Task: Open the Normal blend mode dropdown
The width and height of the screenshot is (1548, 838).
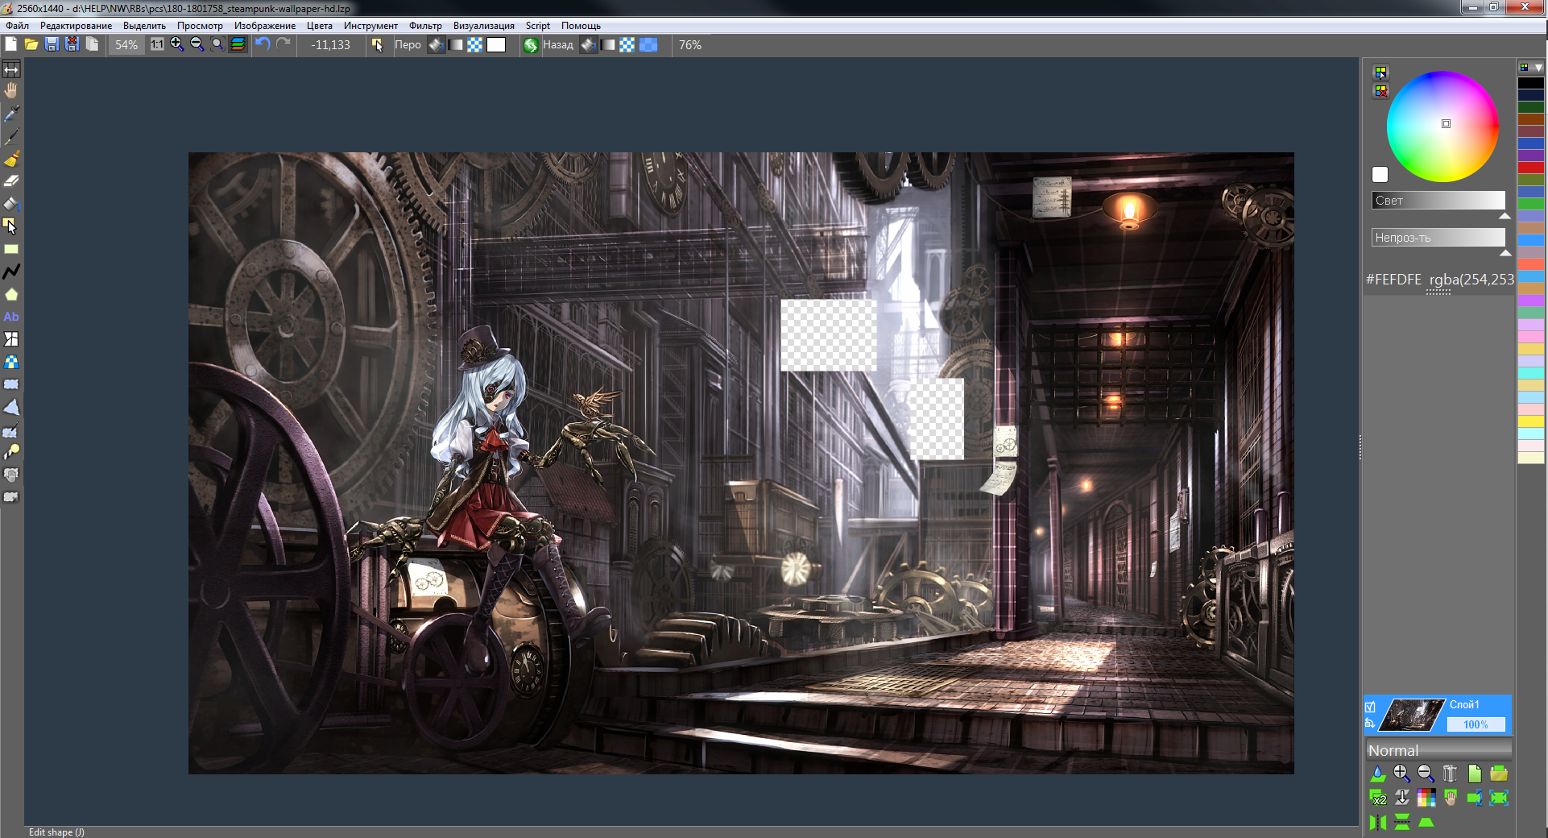Action: tap(1438, 750)
